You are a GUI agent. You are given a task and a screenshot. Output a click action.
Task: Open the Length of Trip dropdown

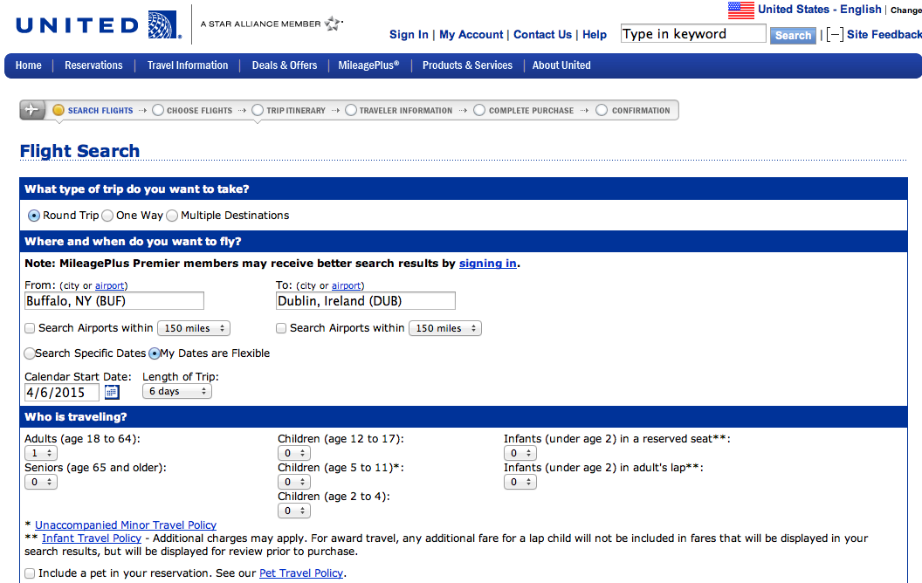(177, 391)
